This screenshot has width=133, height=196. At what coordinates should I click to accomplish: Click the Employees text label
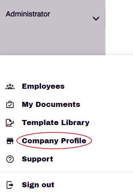[x=43, y=87]
